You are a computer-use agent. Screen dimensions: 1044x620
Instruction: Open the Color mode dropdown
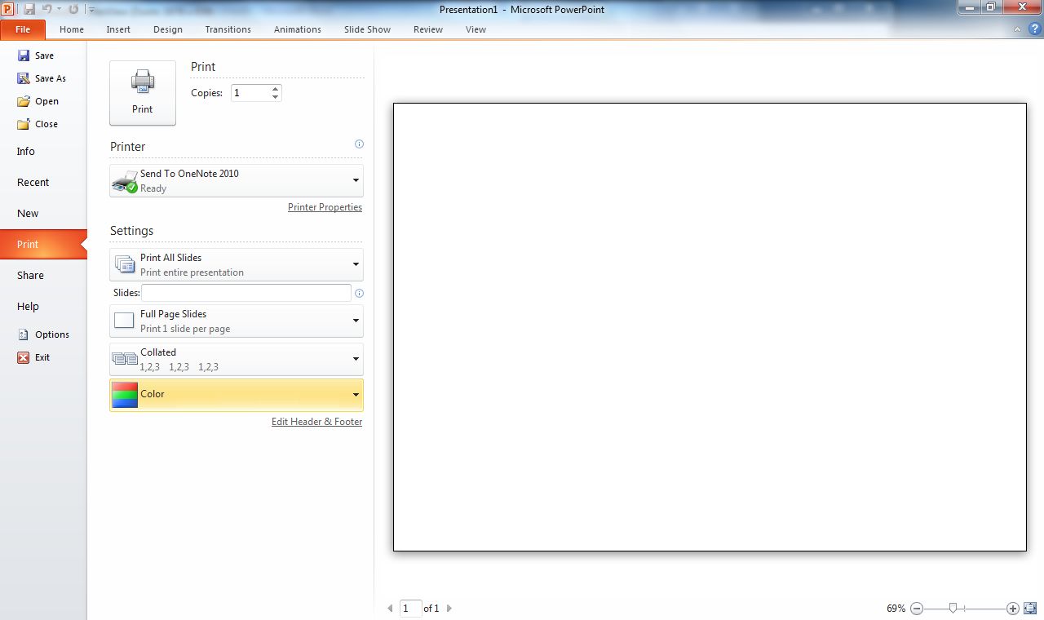click(356, 395)
